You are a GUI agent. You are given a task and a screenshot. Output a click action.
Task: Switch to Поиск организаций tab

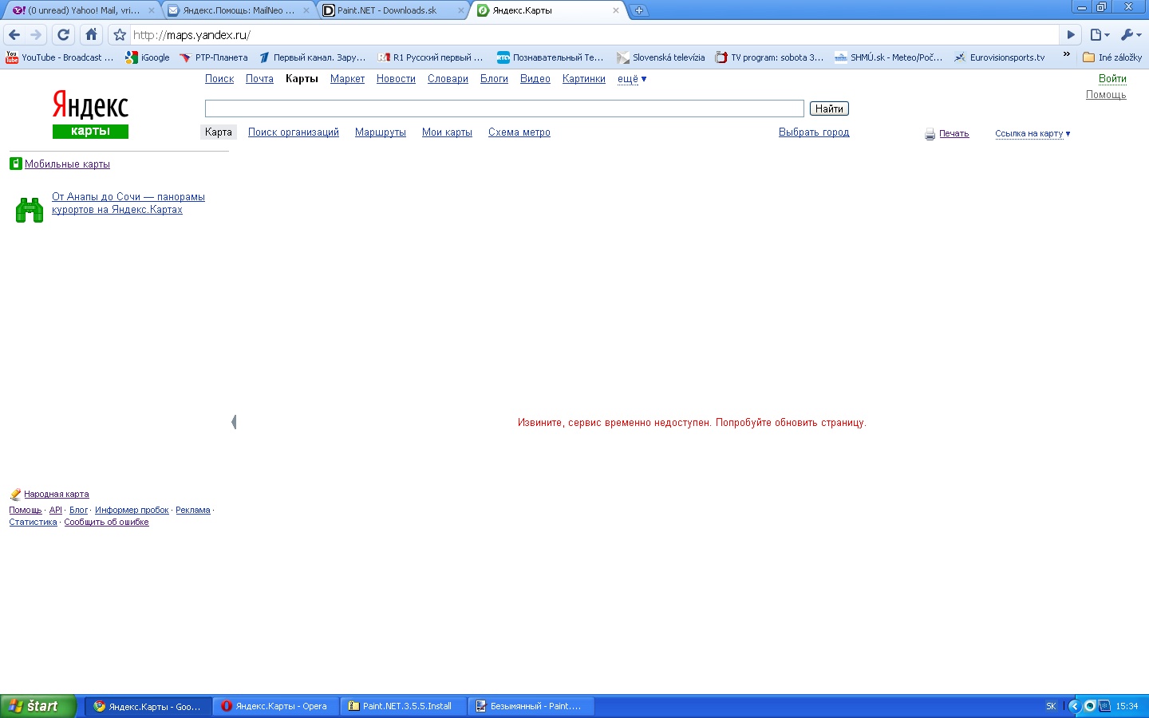point(294,132)
